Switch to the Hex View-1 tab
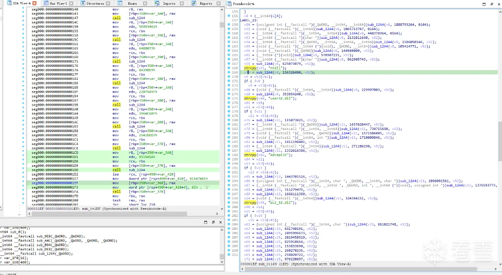Viewport: 502px width, 275px height. [x=59, y=3]
